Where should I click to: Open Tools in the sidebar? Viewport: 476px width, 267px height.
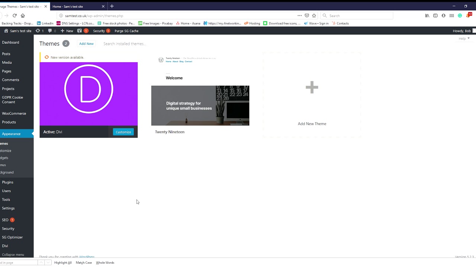(x=6, y=200)
